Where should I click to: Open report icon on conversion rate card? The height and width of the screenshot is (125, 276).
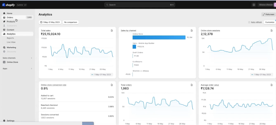pos(112,85)
